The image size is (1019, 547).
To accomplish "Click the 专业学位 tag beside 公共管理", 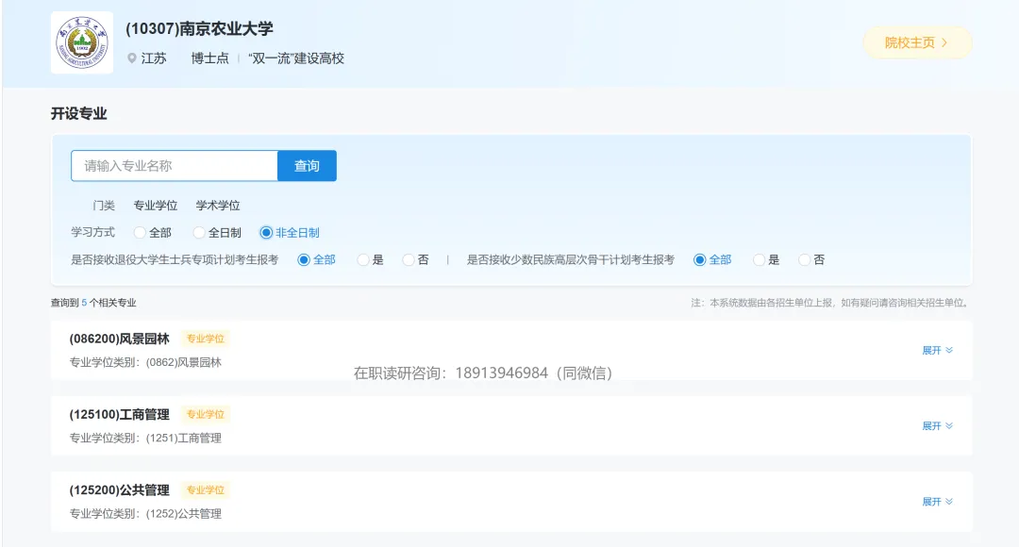I will [x=206, y=489].
